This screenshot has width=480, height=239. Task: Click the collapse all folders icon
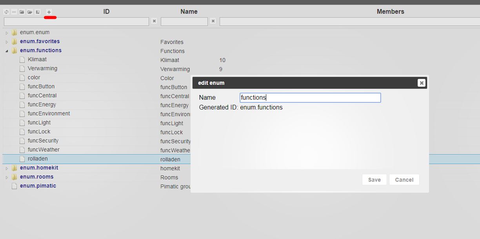[22, 12]
